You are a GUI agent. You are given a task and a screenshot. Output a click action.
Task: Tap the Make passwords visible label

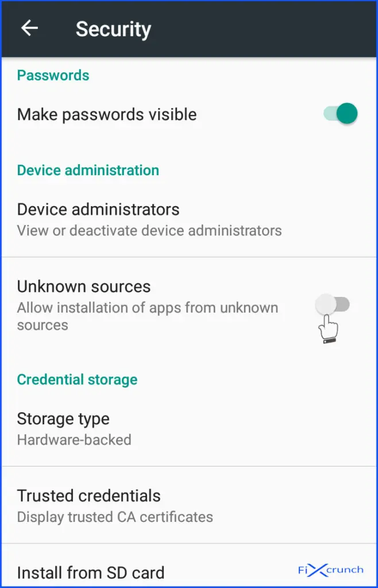coord(107,114)
